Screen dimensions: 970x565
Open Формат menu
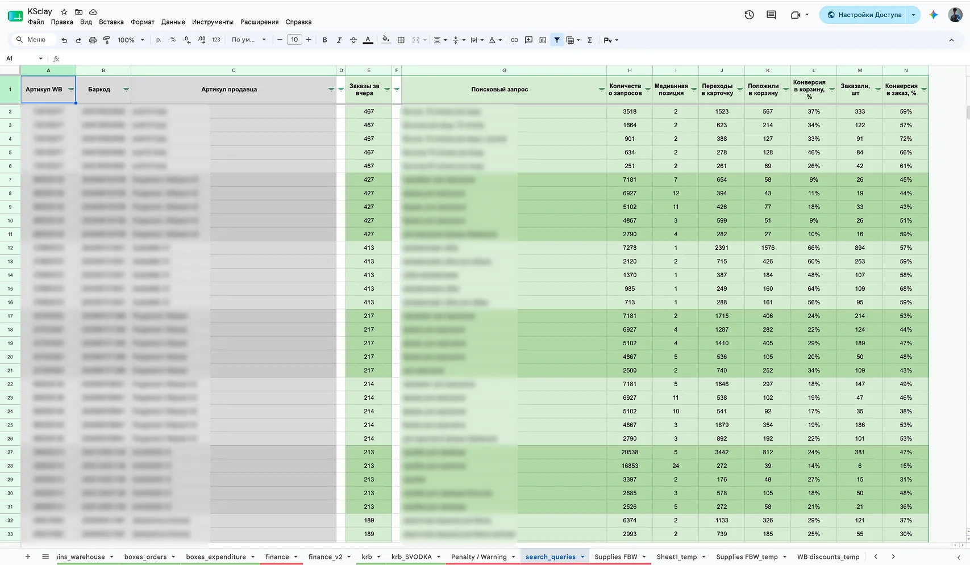coord(143,22)
